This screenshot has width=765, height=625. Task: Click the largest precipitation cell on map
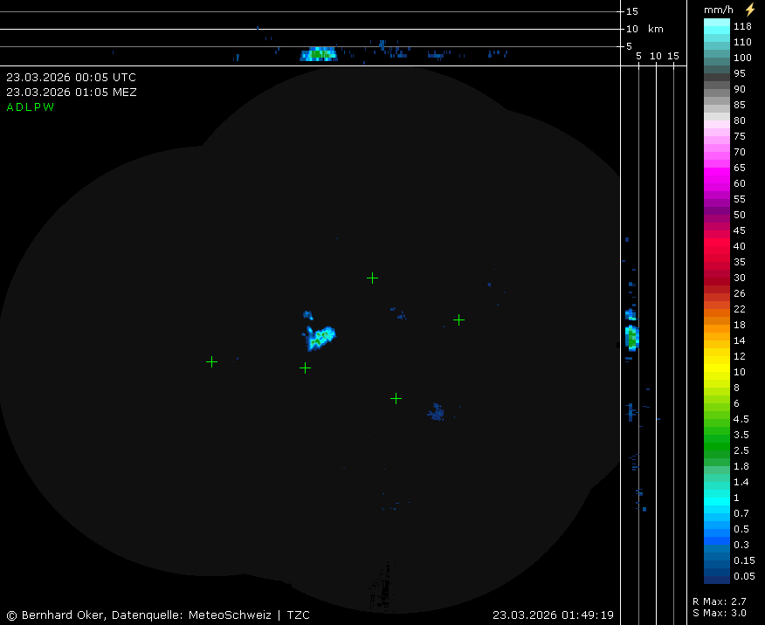[320, 337]
